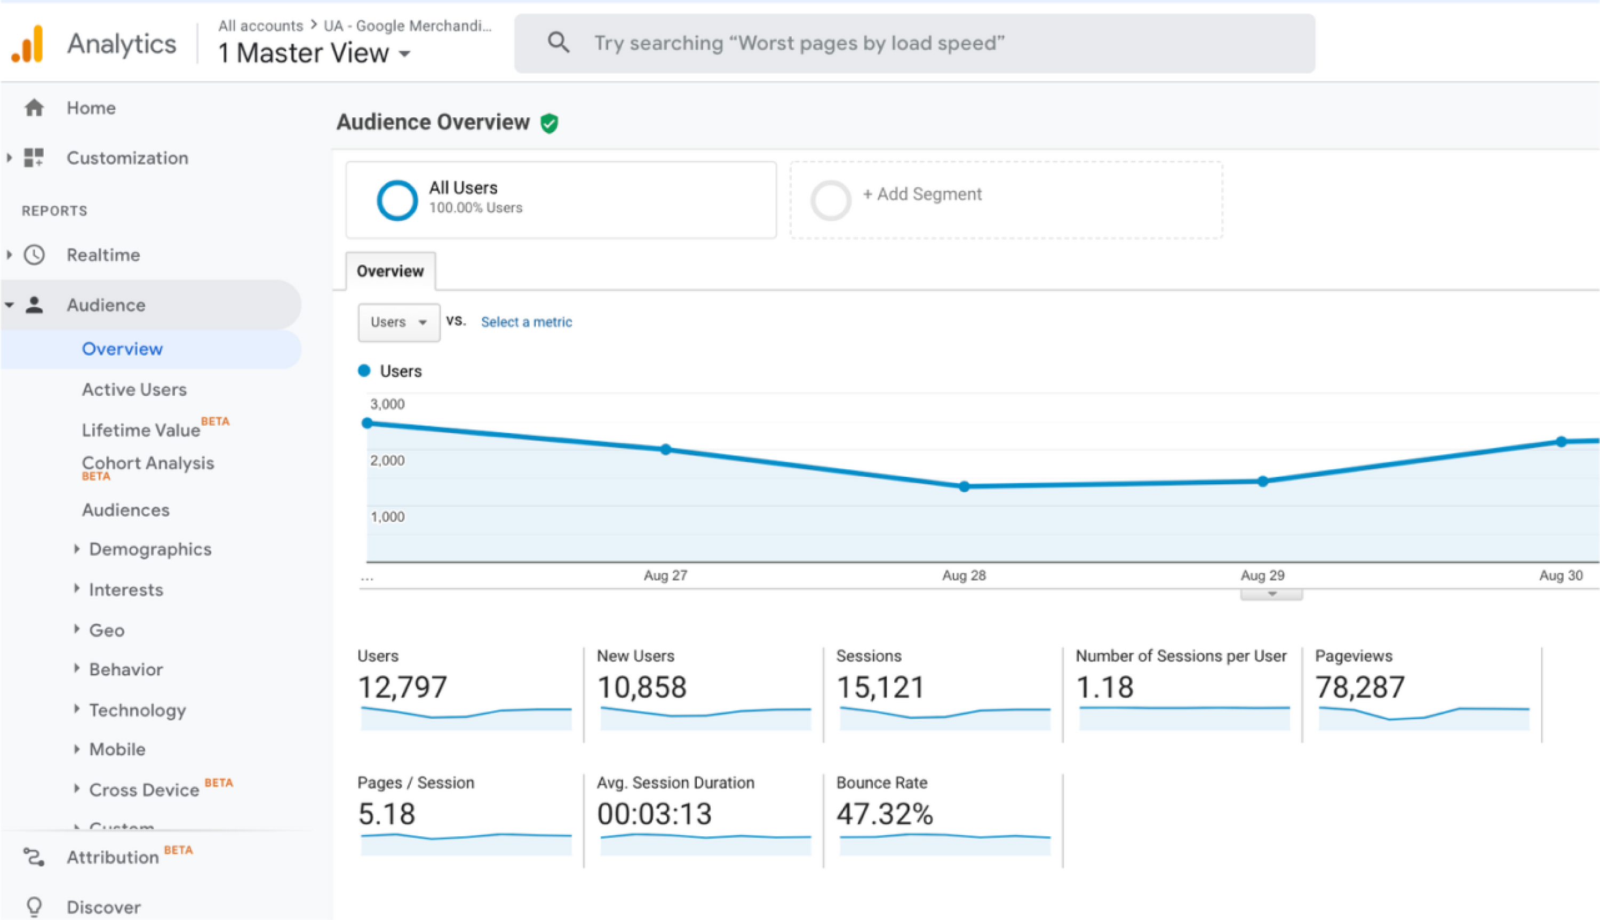This screenshot has width=1600, height=920.
Task: Click the Customization grid icon
Action: point(34,157)
